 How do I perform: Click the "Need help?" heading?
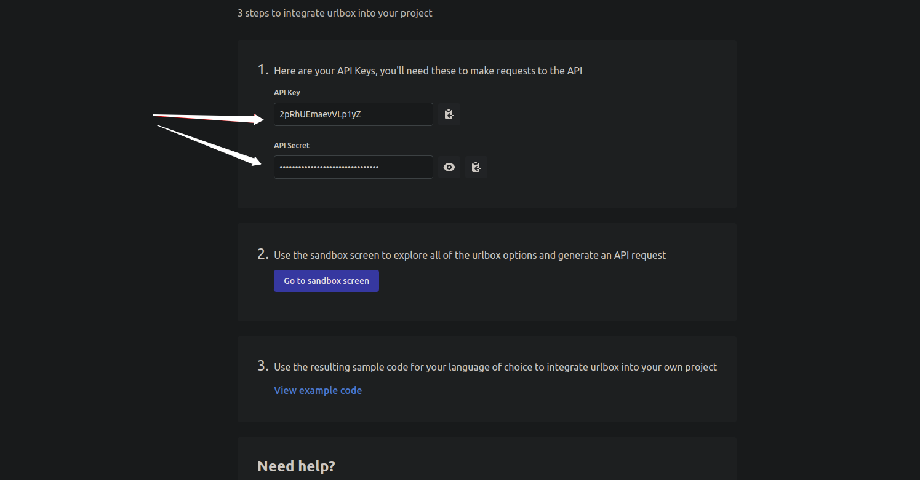296,466
